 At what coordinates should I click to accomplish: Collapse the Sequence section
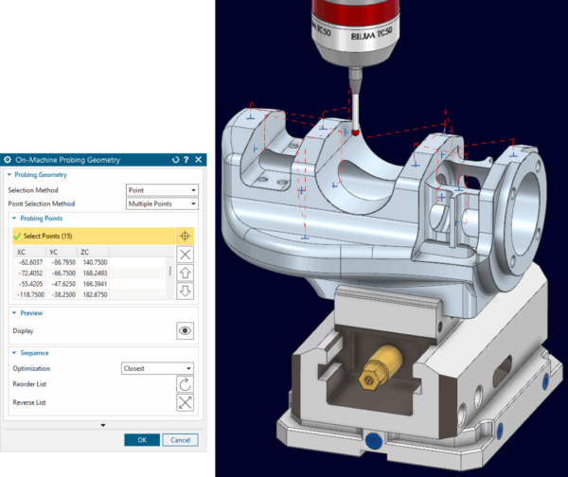coord(9,353)
